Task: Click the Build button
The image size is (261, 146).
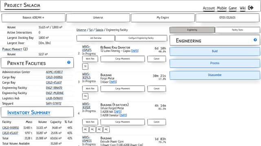Action: (x=215, y=52)
